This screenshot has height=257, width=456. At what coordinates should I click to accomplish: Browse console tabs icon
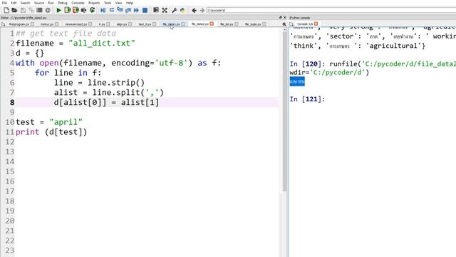291,24
